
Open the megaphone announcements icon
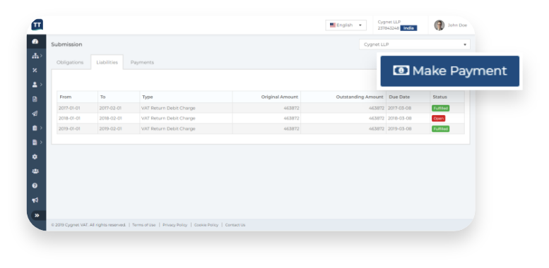(35, 200)
